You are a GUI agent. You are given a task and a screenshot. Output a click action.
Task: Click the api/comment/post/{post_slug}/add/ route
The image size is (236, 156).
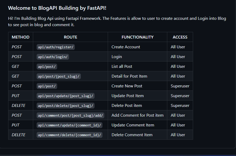(x=70, y=115)
